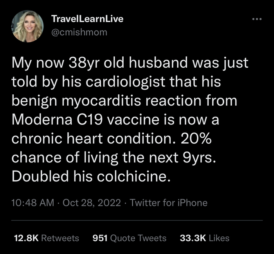Image resolution: width=274 pixels, height=254 pixels.
Task: Open the Twitter for iPhone source link
Action: (168, 203)
